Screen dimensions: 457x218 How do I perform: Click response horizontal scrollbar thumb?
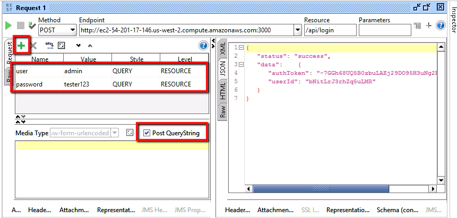(x=321, y=189)
